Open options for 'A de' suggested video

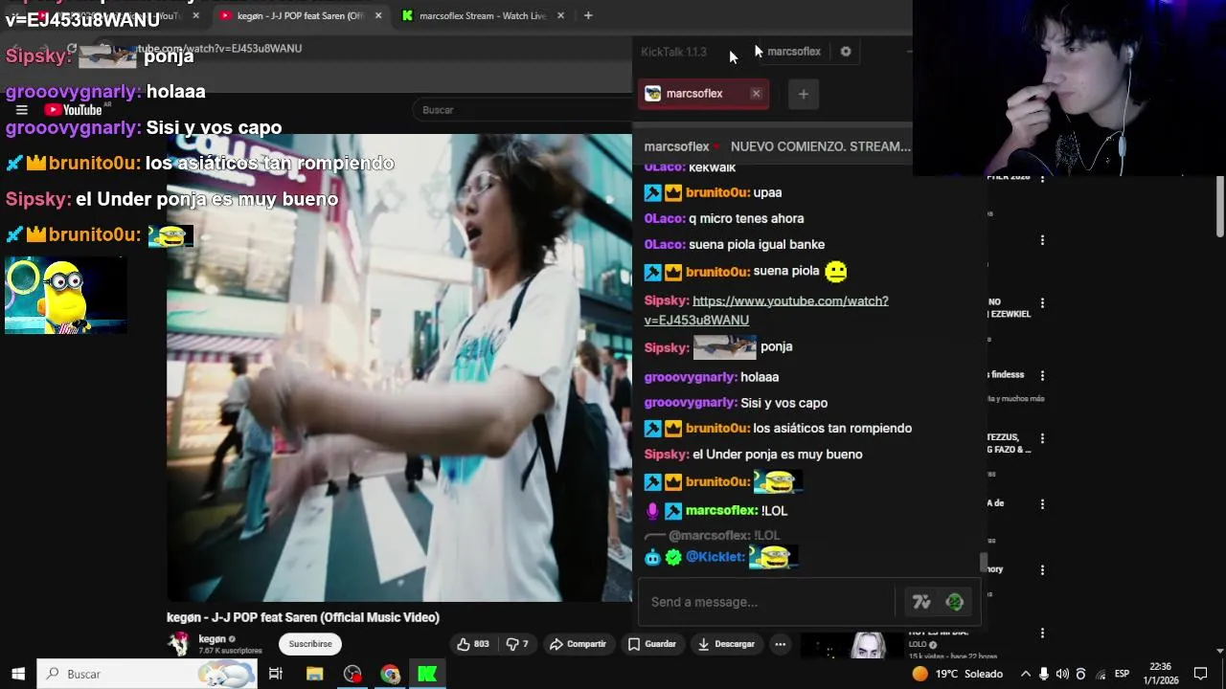click(1042, 504)
